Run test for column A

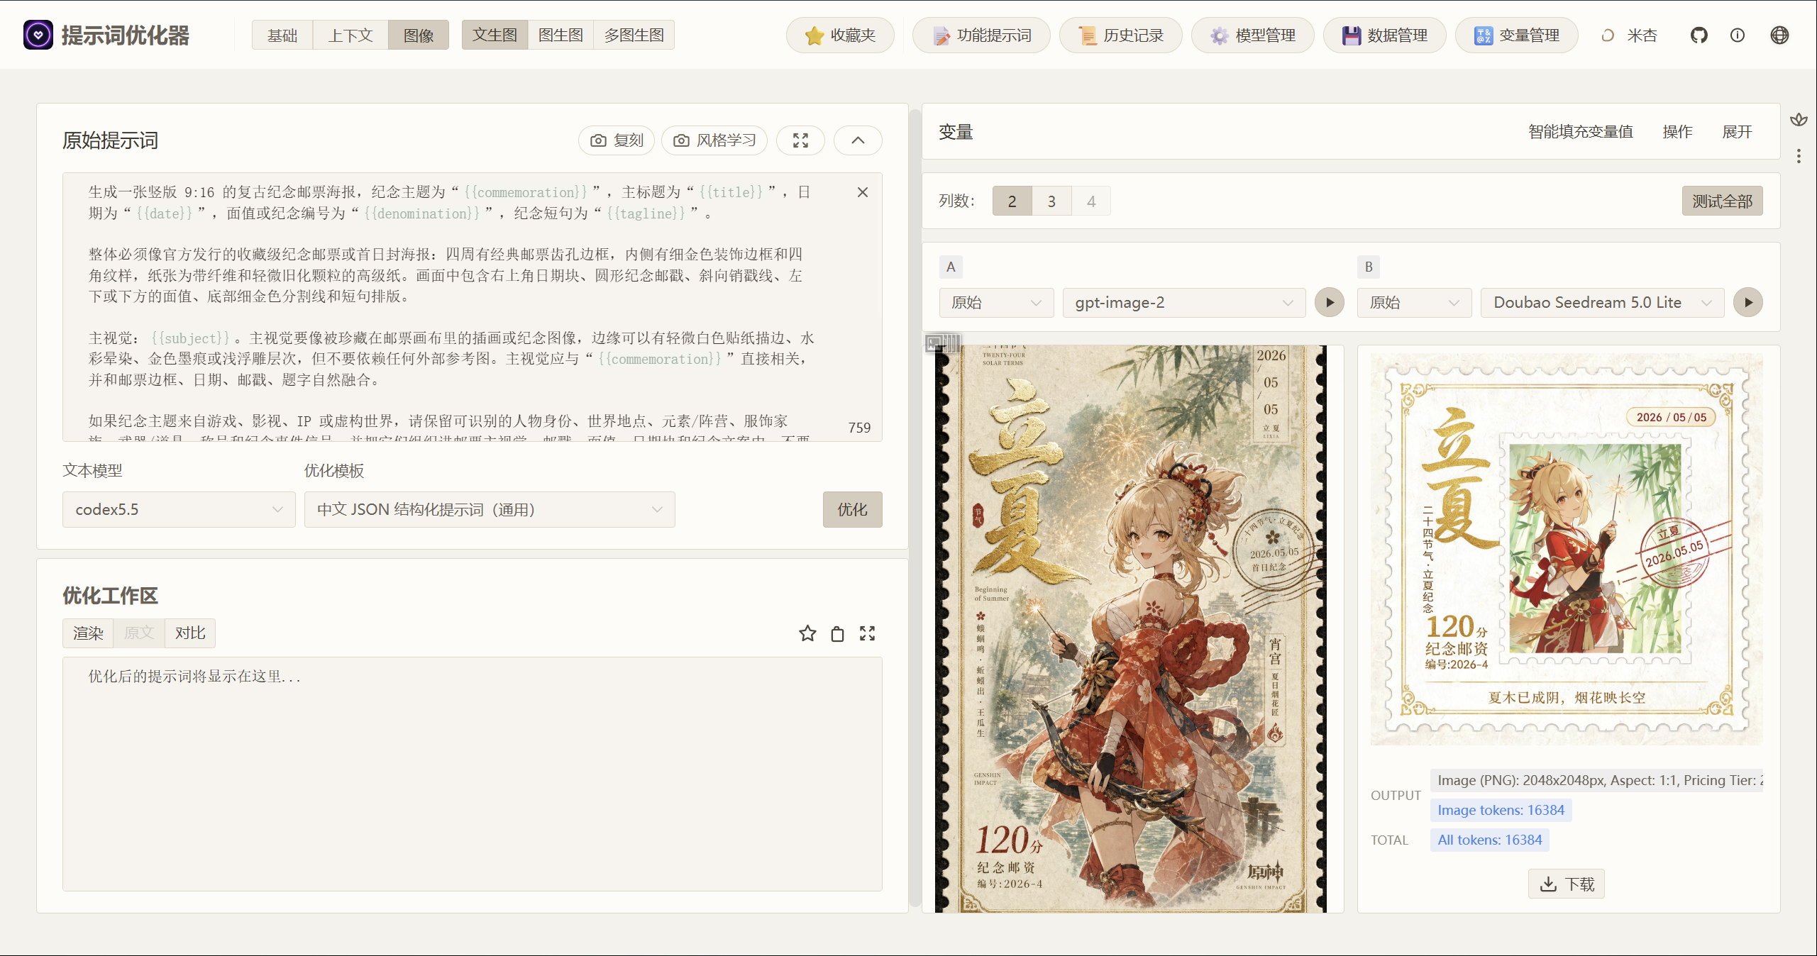[1329, 303]
